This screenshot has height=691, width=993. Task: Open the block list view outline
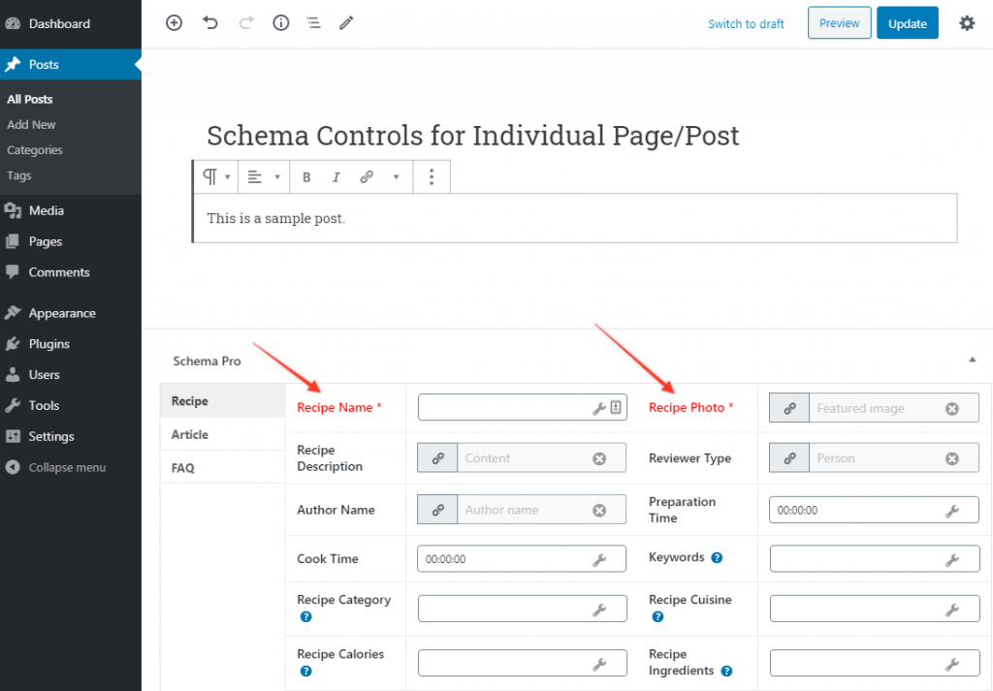coord(313,22)
